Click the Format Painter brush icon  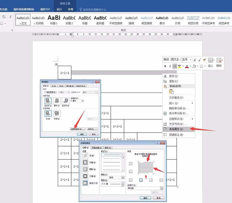(x=204, y=60)
